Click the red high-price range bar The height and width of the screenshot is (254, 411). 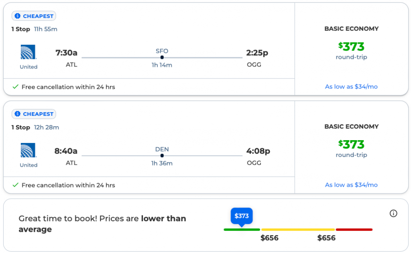coord(354,230)
